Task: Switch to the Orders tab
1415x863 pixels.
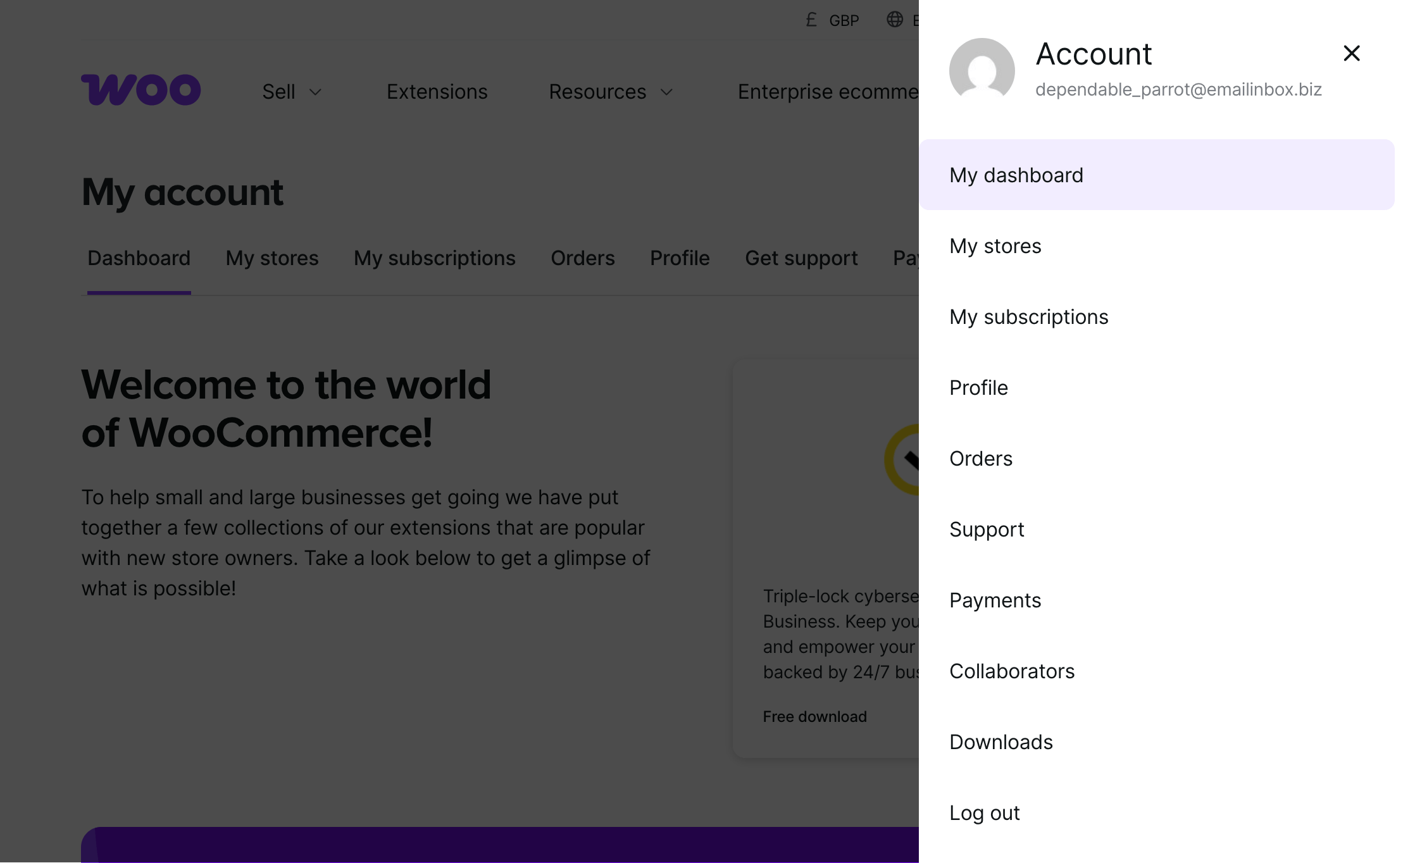Action: [x=582, y=258]
